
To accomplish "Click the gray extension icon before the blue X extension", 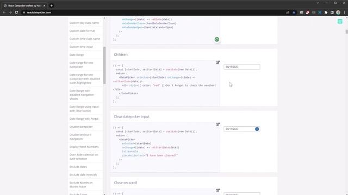I will click(314, 12).
